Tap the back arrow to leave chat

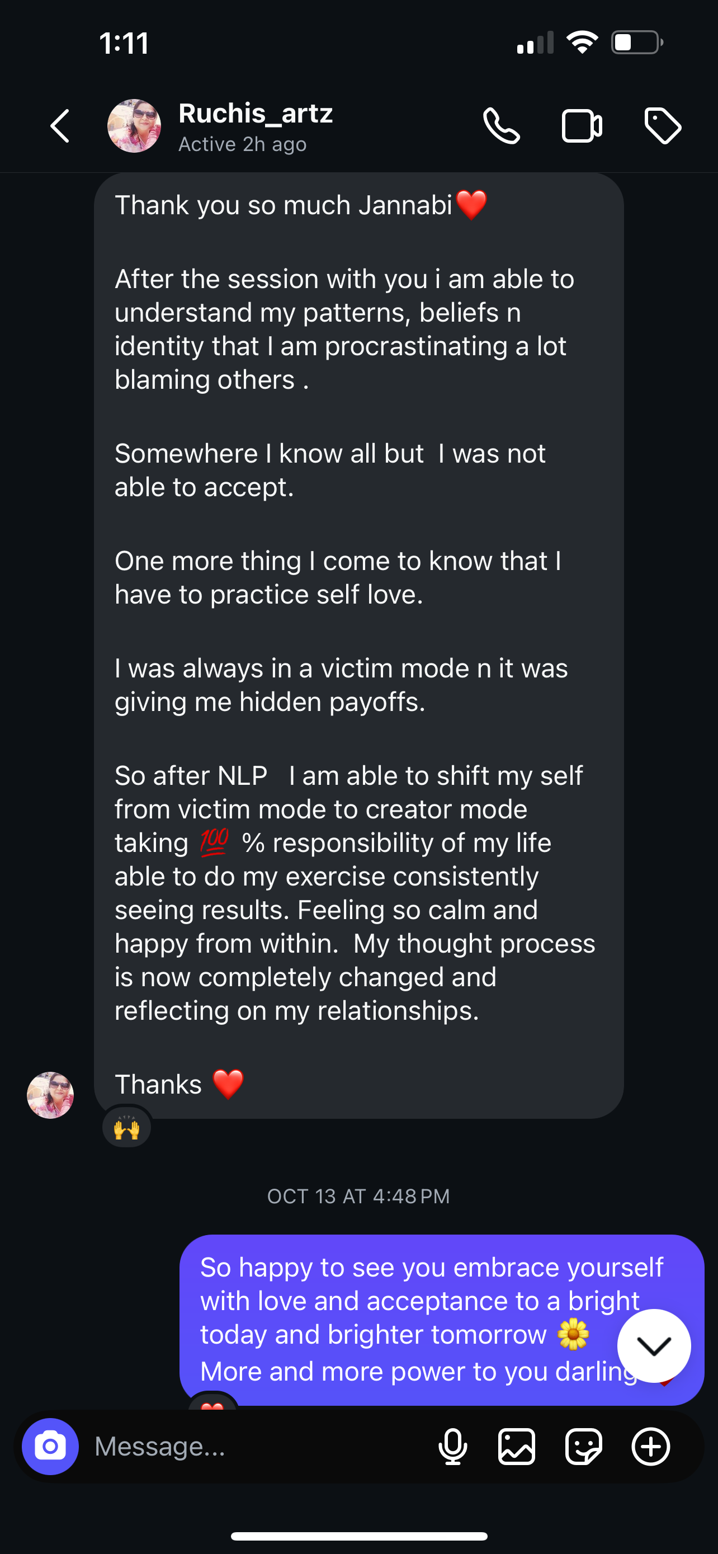60,126
